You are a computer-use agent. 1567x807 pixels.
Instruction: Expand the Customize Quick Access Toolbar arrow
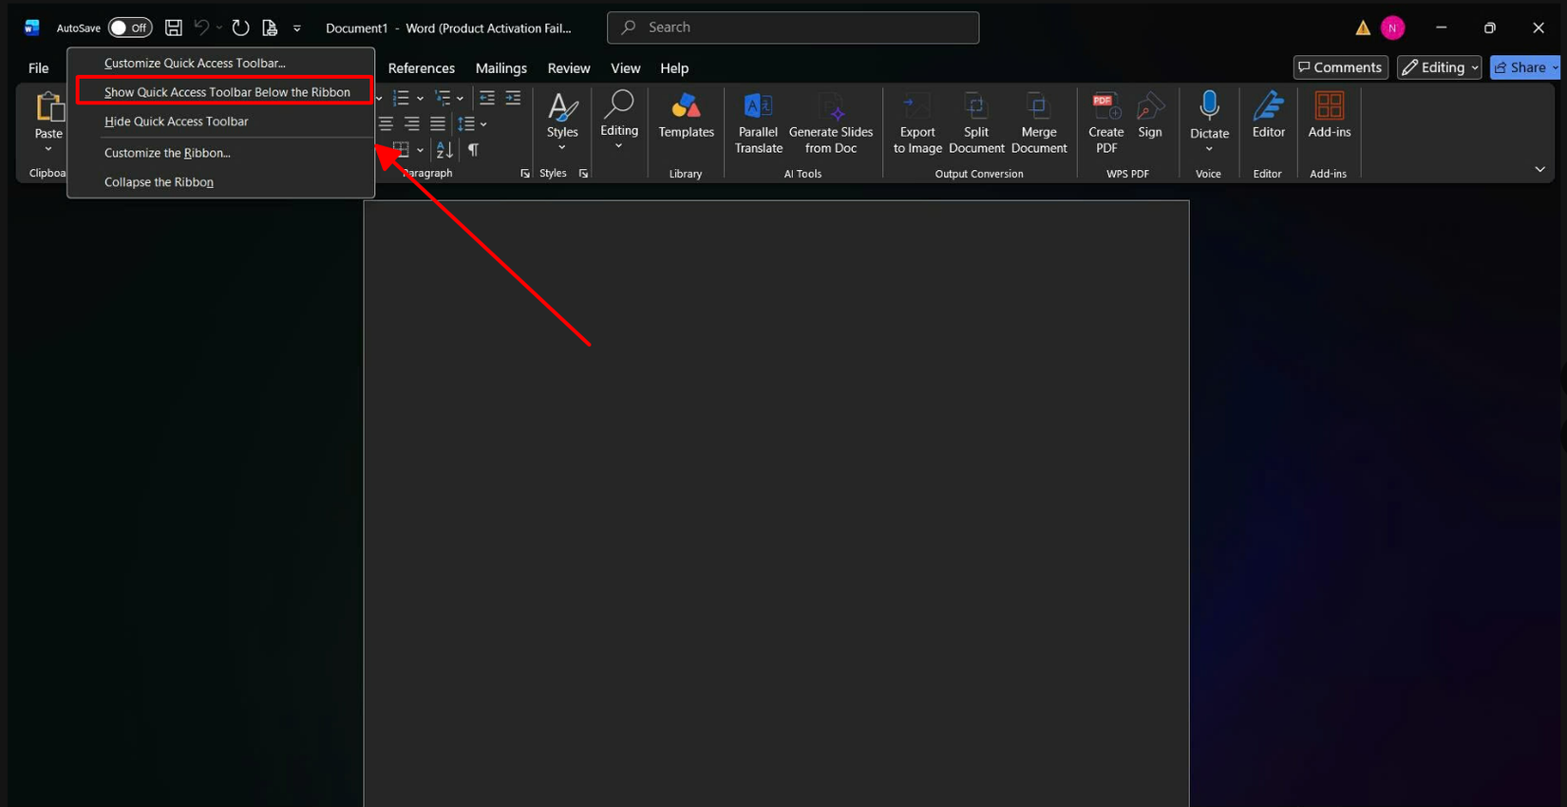pos(297,28)
